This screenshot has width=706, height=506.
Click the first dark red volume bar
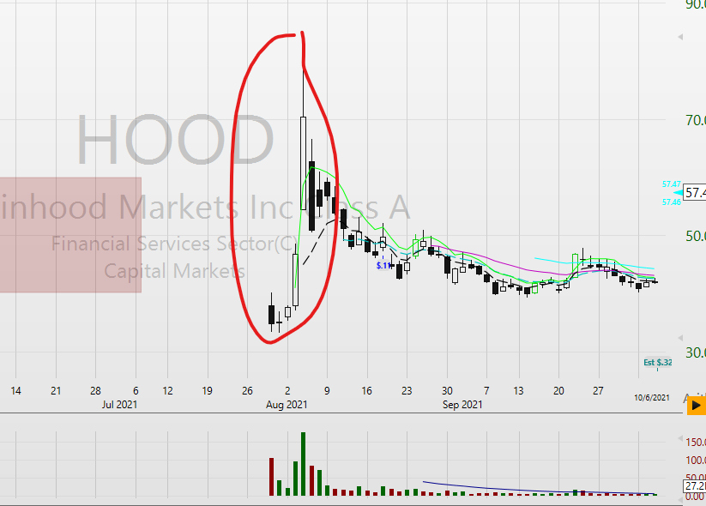click(x=271, y=477)
